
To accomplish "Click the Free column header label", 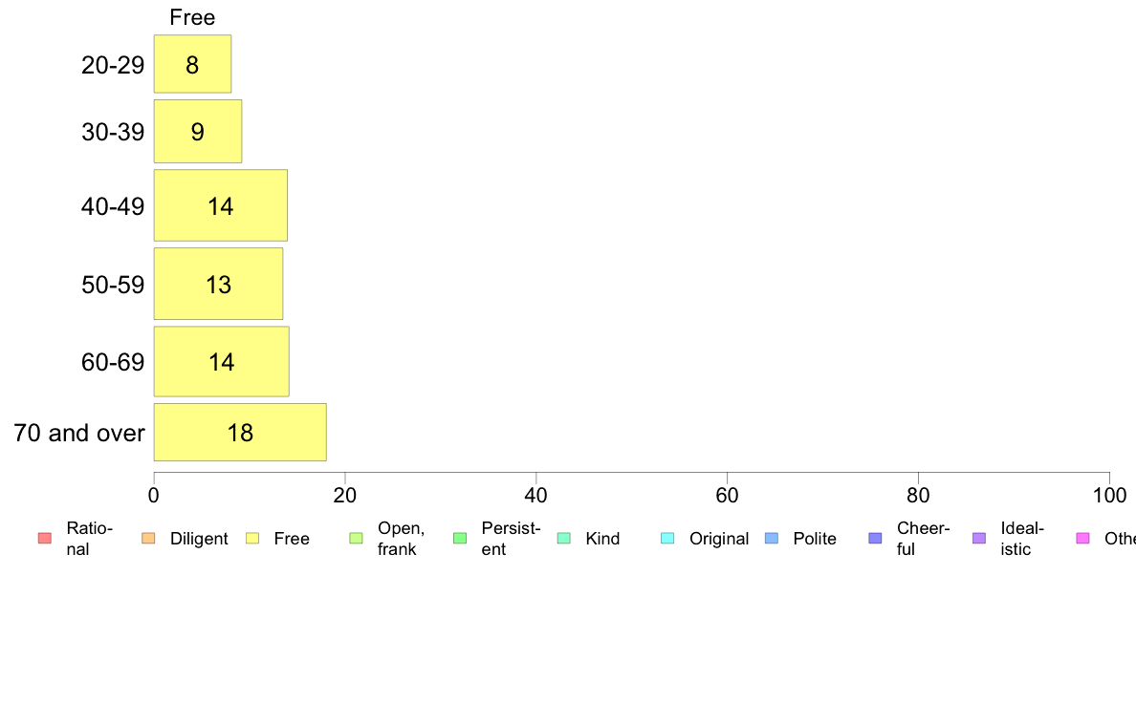I will pos(192,17).
